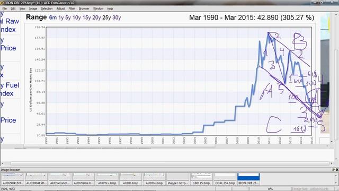Choose the 25y range link
The height and width of the screenshot is (191, 339).
tap(106, 18)
